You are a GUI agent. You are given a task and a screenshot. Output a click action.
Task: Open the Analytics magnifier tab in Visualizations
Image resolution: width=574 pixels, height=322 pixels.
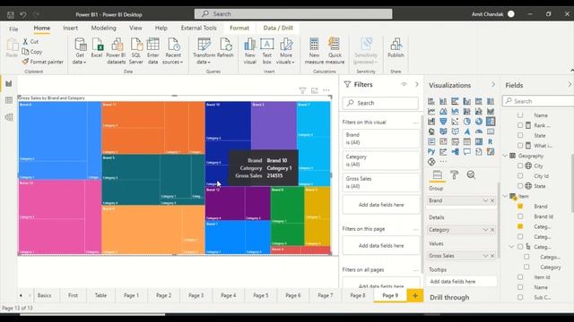[x=471, y=175]
